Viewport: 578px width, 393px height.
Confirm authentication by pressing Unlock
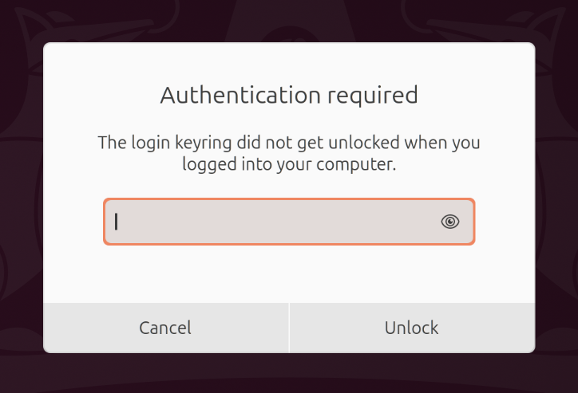pos(411,328)
